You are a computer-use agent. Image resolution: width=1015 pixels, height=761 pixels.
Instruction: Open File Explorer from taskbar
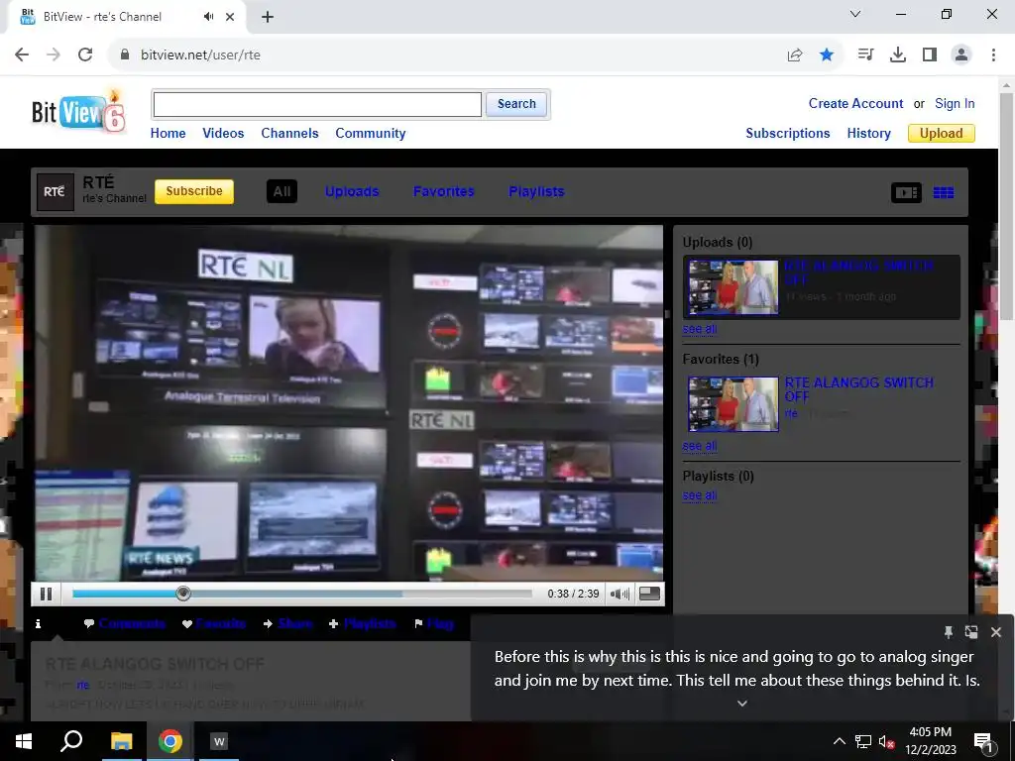(x=121, y=741)
